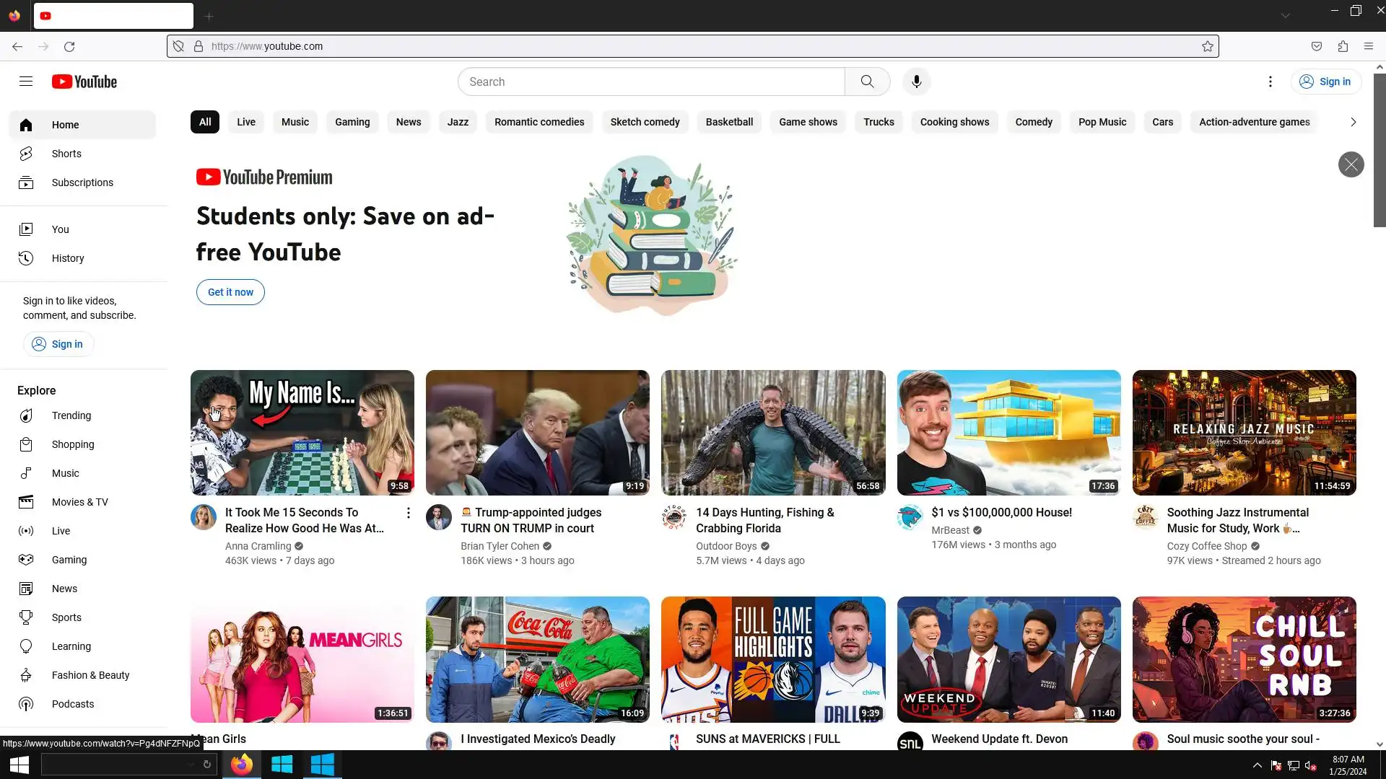Click Sign in button at top right
1386x779 pixels.
pyautogui.click(x=1325, y=82)
